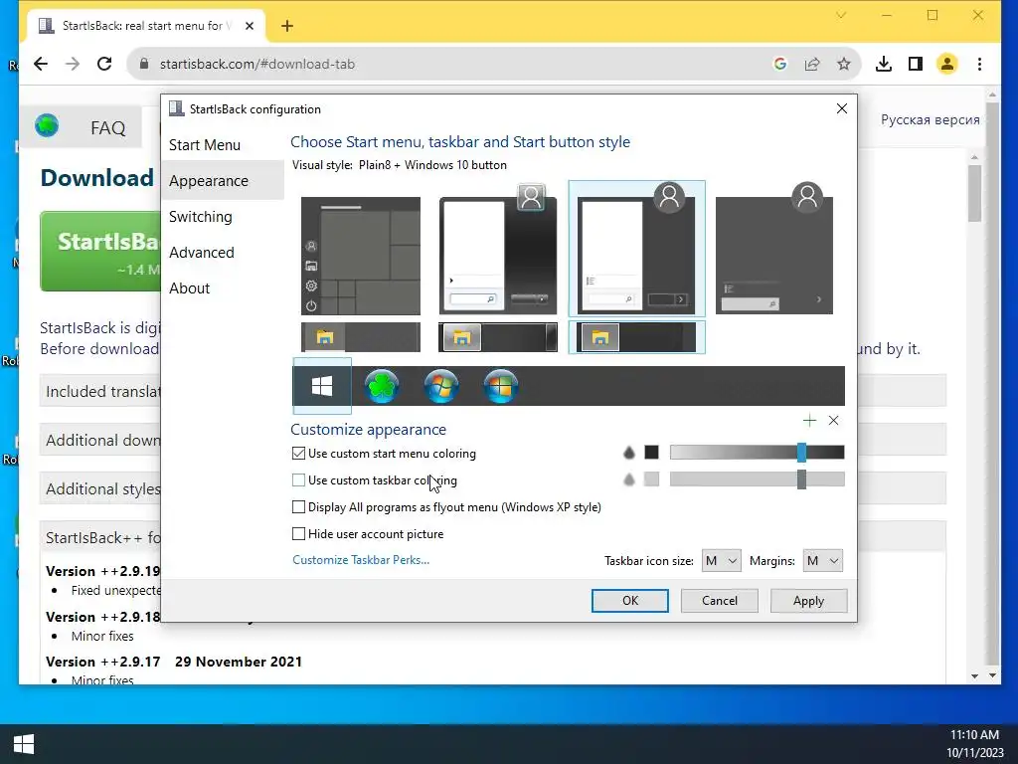Viewport: 1018px width, 764px height.
Task: Select the highlighted Plain8 start menu style
Action: (x=637, y=249)
